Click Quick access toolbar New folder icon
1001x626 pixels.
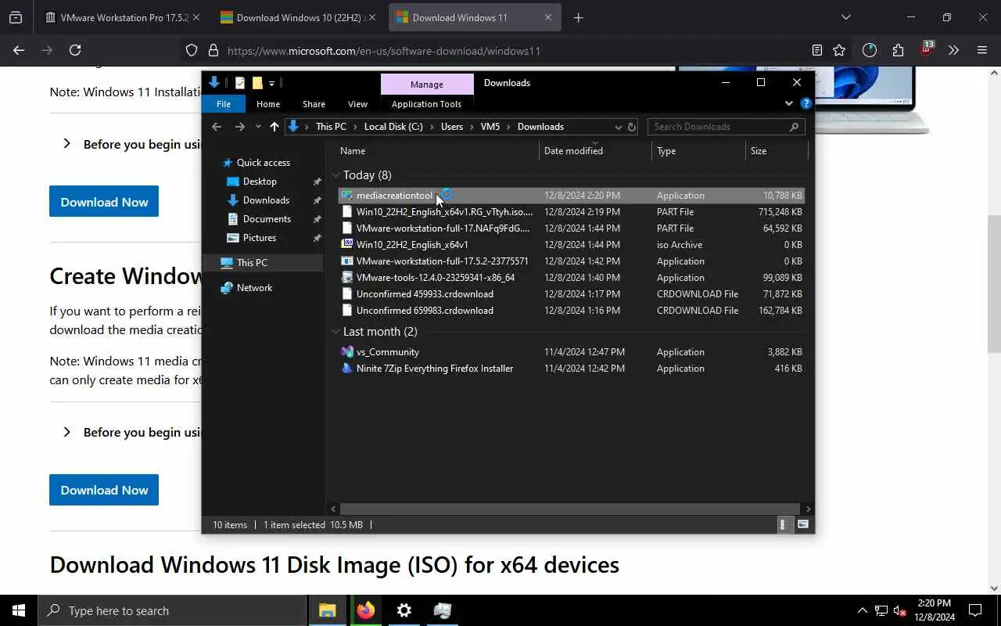[257, 83]
